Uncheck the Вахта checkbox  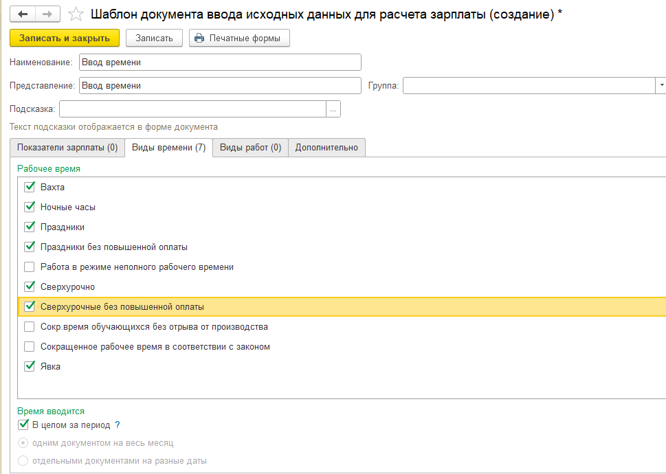pos(30,187)
